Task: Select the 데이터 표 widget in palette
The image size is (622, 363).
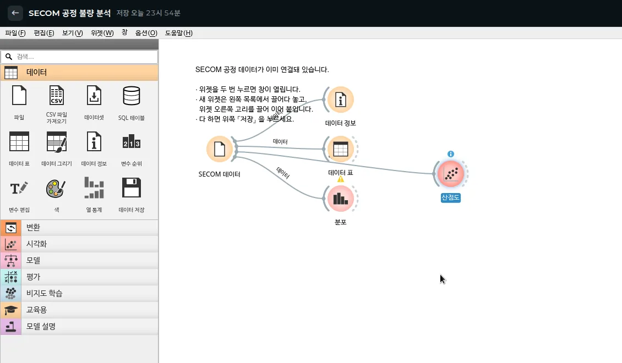Action: [x=19, y=148]
